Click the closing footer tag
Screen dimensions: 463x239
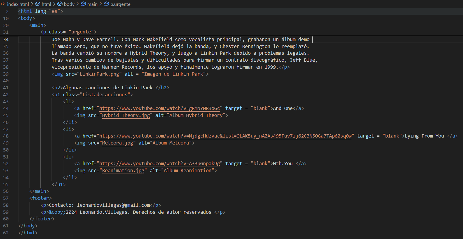(x=42, y=219)
